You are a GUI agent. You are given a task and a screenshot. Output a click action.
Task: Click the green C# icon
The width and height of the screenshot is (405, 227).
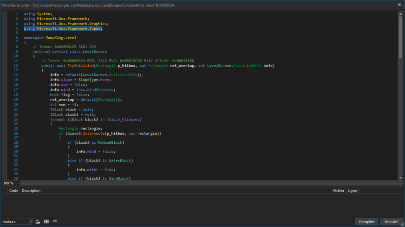point(55,221)
